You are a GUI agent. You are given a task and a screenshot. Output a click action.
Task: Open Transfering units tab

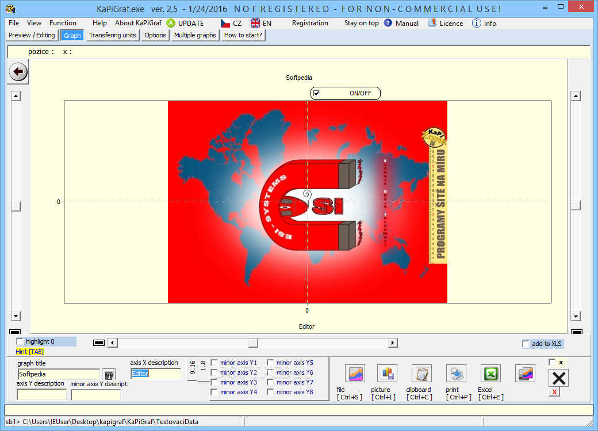[113, 35]
